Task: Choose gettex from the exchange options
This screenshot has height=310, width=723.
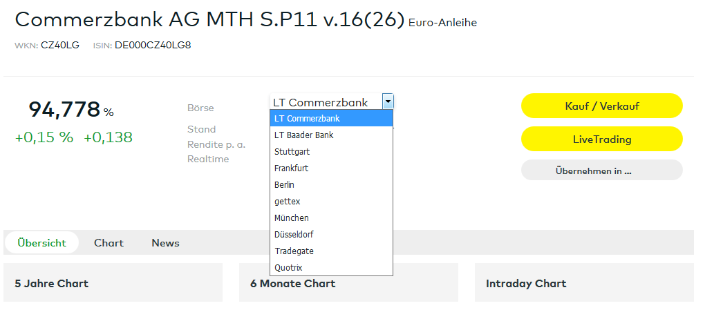Action: [288, 202]
